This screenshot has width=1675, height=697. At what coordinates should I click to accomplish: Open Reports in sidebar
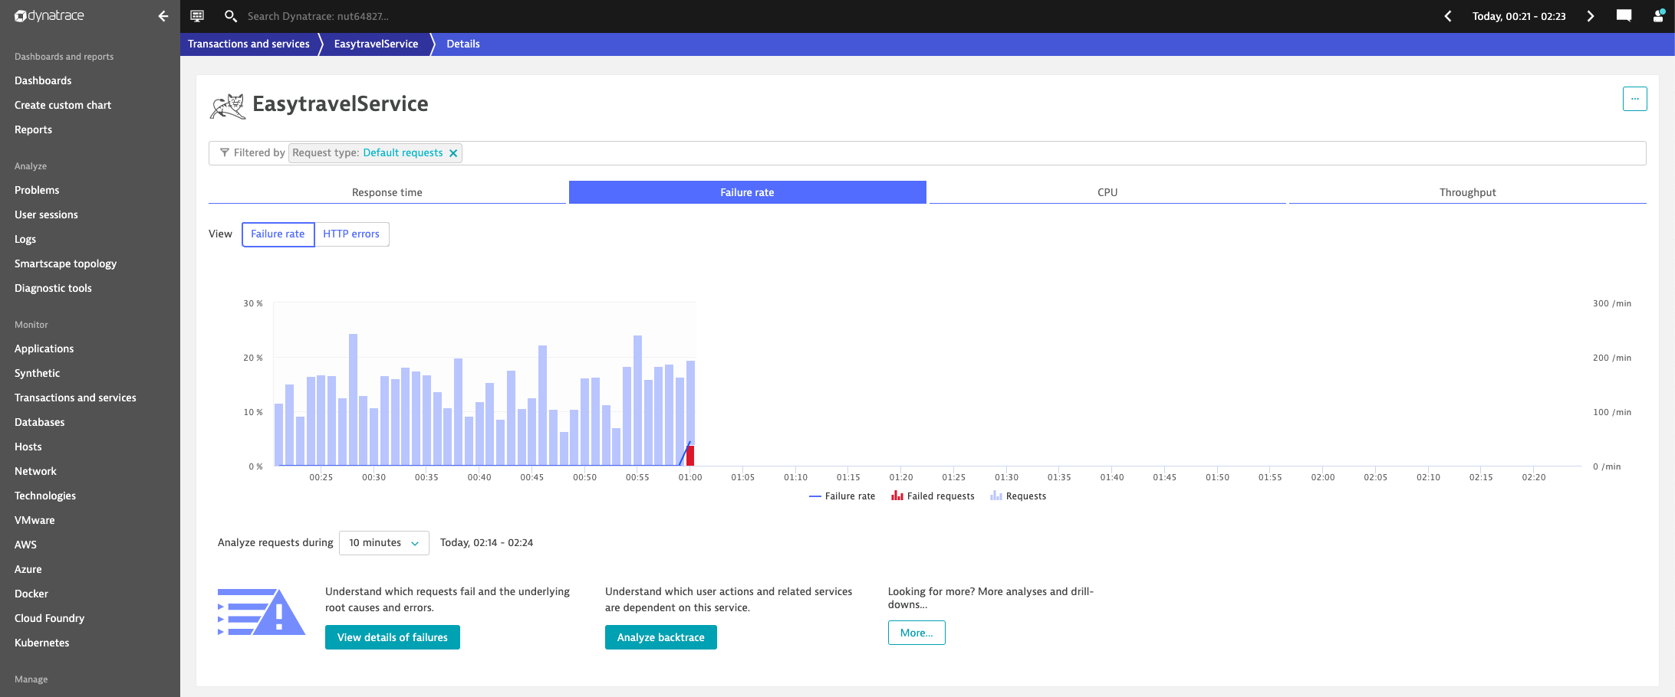33,129
